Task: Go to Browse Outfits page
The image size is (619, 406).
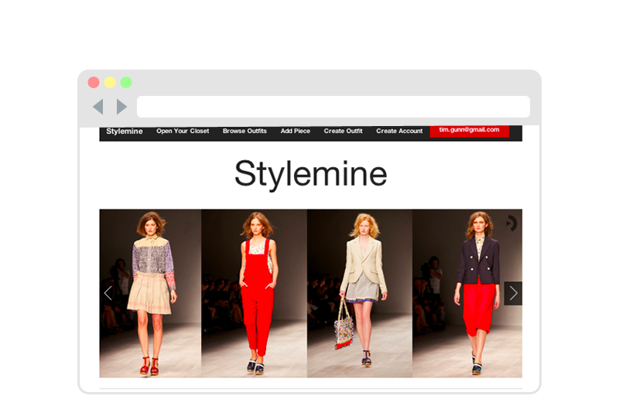Action: (x=245, y=131)
